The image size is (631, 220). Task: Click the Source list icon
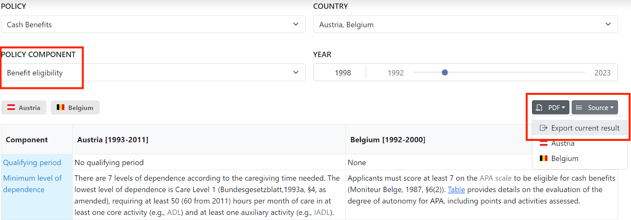(x=579, y=107)
